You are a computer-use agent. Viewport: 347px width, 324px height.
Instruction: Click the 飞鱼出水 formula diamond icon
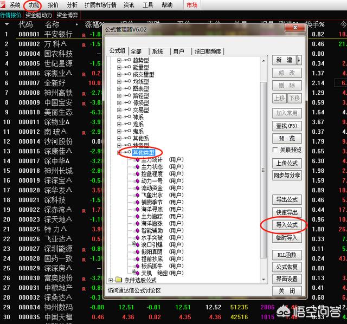(137, 196)
